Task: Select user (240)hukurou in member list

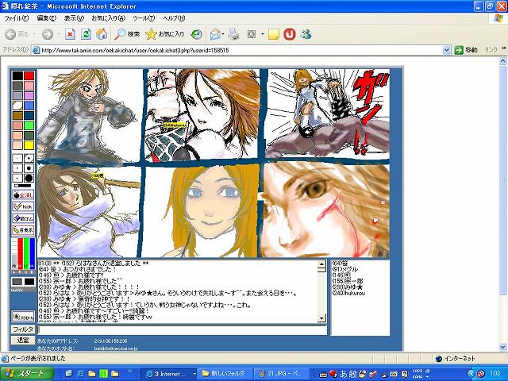Action: click(348, 293)
